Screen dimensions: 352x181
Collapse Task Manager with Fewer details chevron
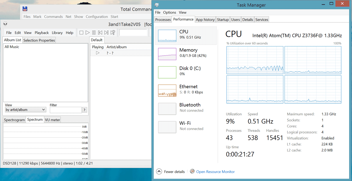coord(159,172)
